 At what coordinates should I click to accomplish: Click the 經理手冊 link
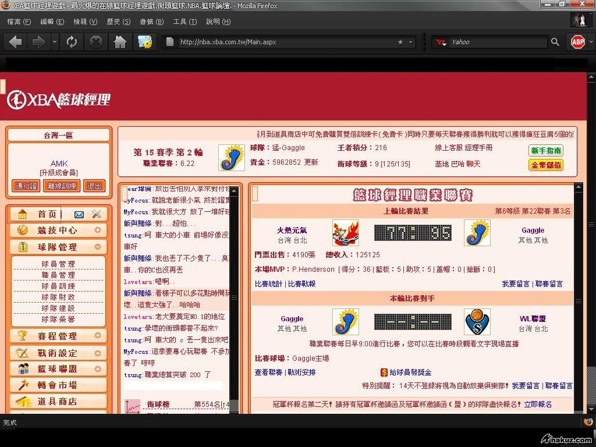click(x=478, y=147)
